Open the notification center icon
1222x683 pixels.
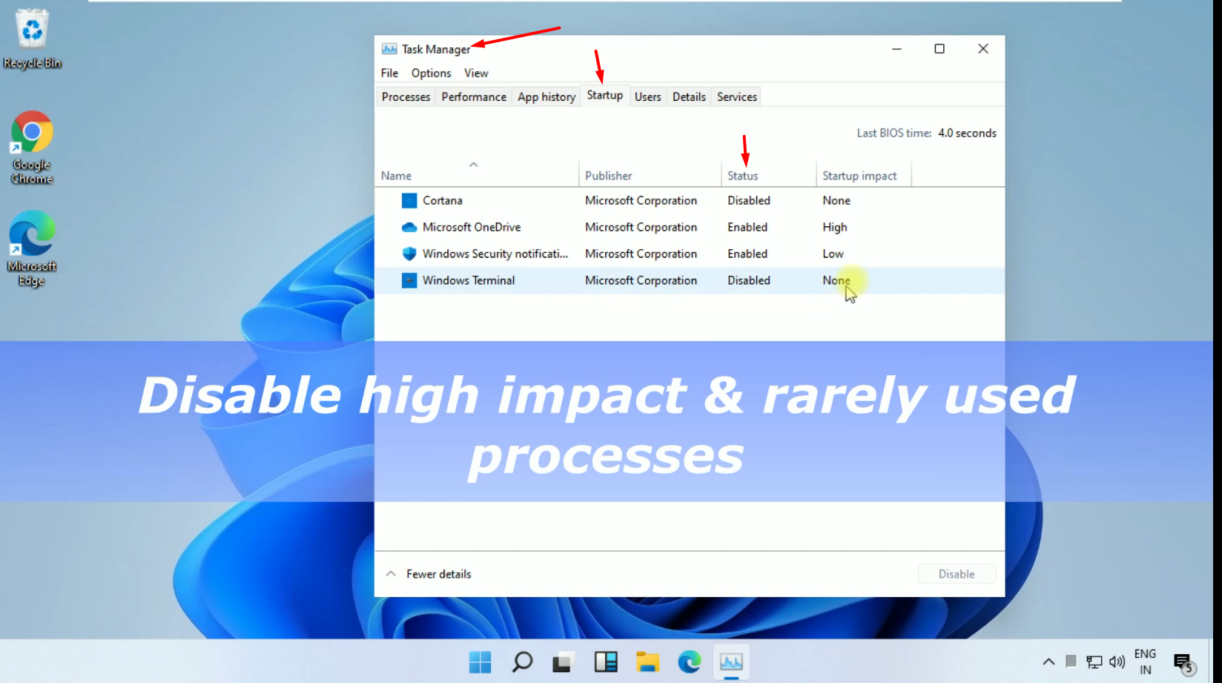click(x=1183, y=662)
